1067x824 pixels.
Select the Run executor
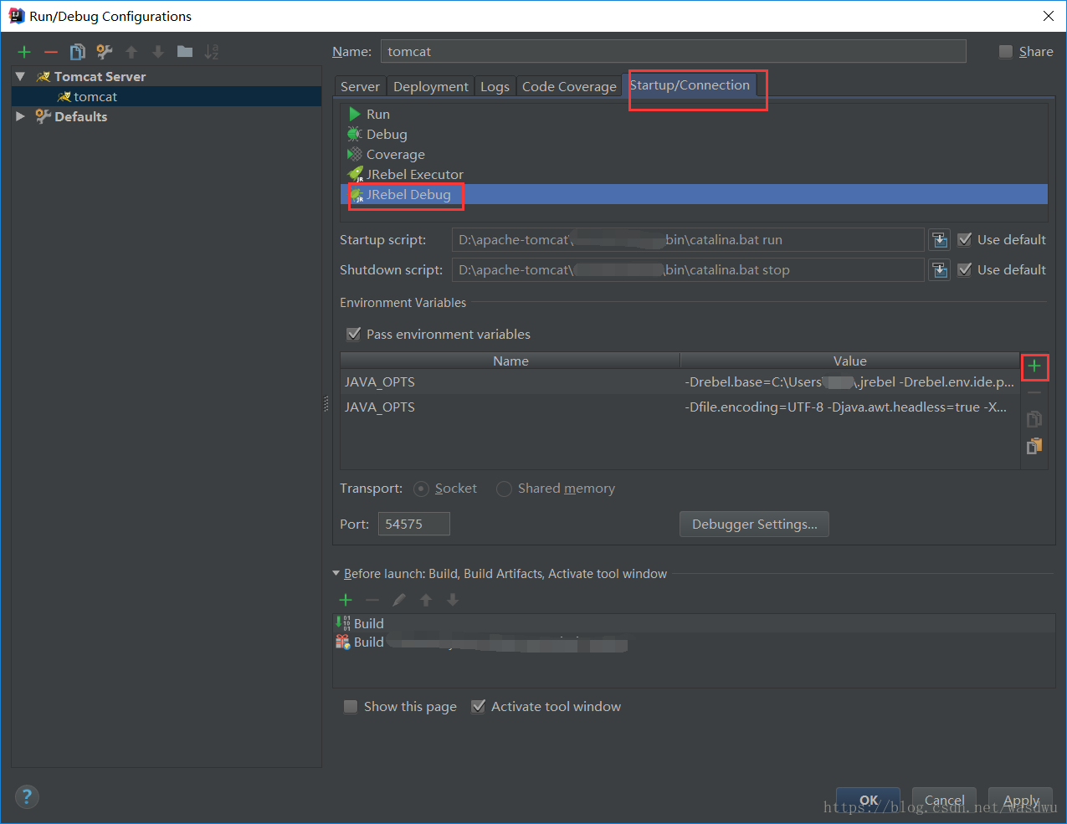[x=694, y=114]
